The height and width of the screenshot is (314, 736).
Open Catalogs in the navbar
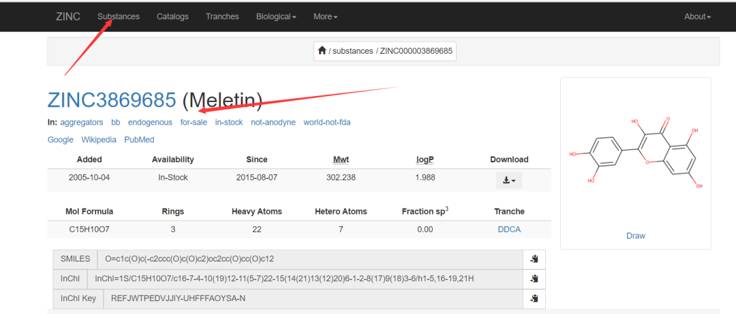172,16
